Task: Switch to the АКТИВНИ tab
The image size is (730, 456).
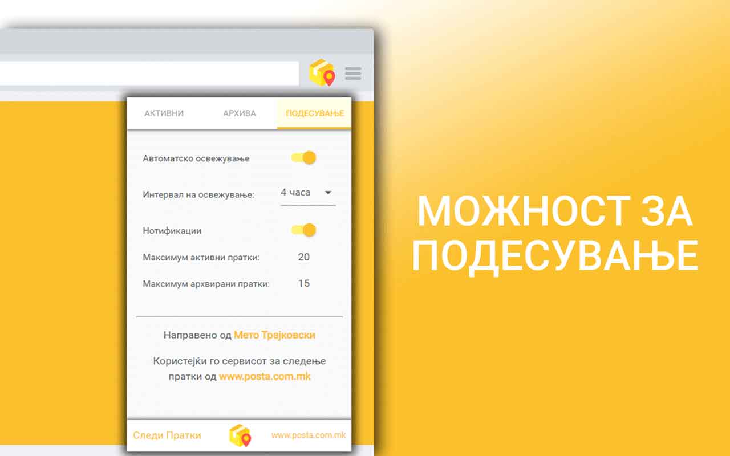Action: coord(164,113)
